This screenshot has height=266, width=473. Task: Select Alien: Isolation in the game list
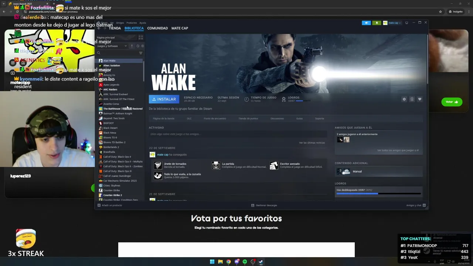click(112, 65)
